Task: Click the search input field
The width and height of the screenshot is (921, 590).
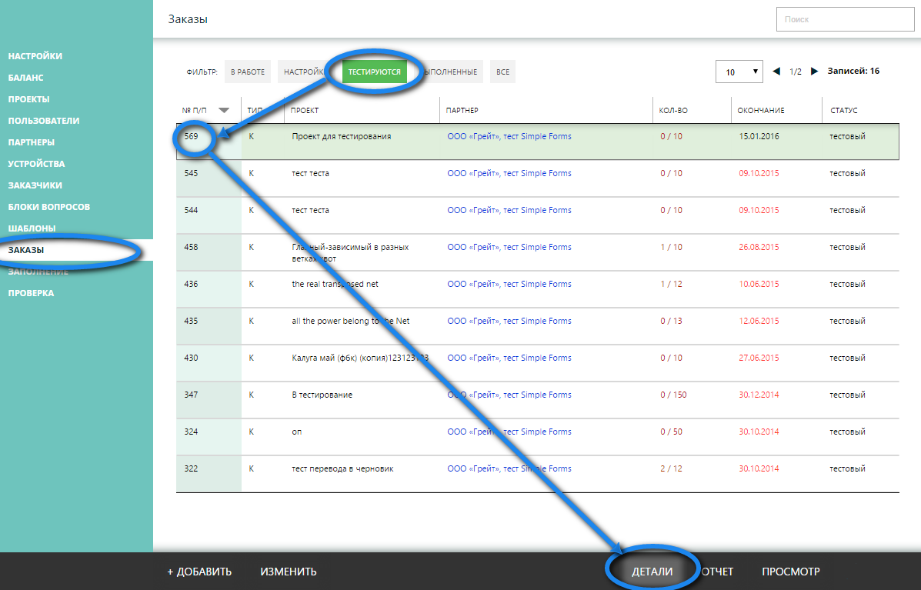Action: tap(845, 19)
